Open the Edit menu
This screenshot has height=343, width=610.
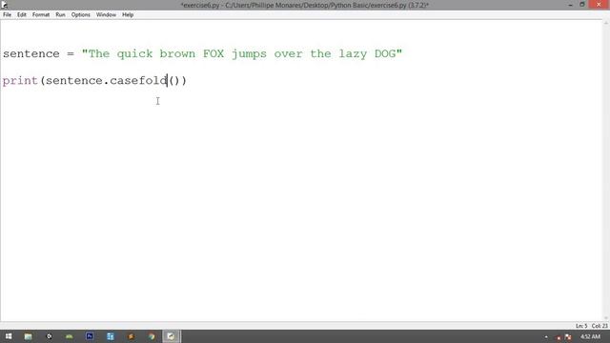click(21, 15)
